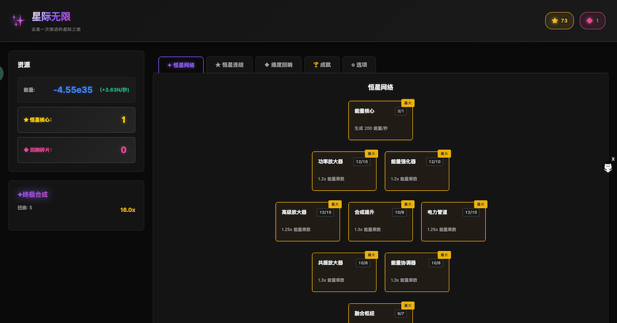This screenshot has width=617, height=323.
Task: Select the 共振放大器 upgrade card
Action: click(344, 272)
